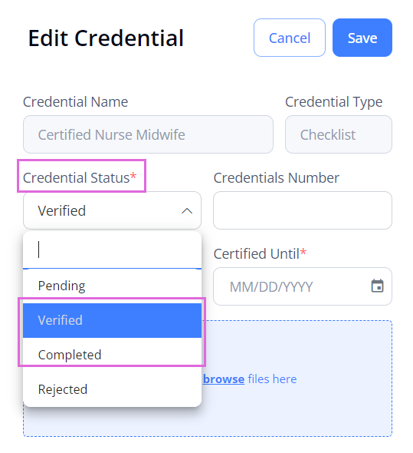
Task: Click the Certified Nurse Midwife name field
Action: click(148, 134)
